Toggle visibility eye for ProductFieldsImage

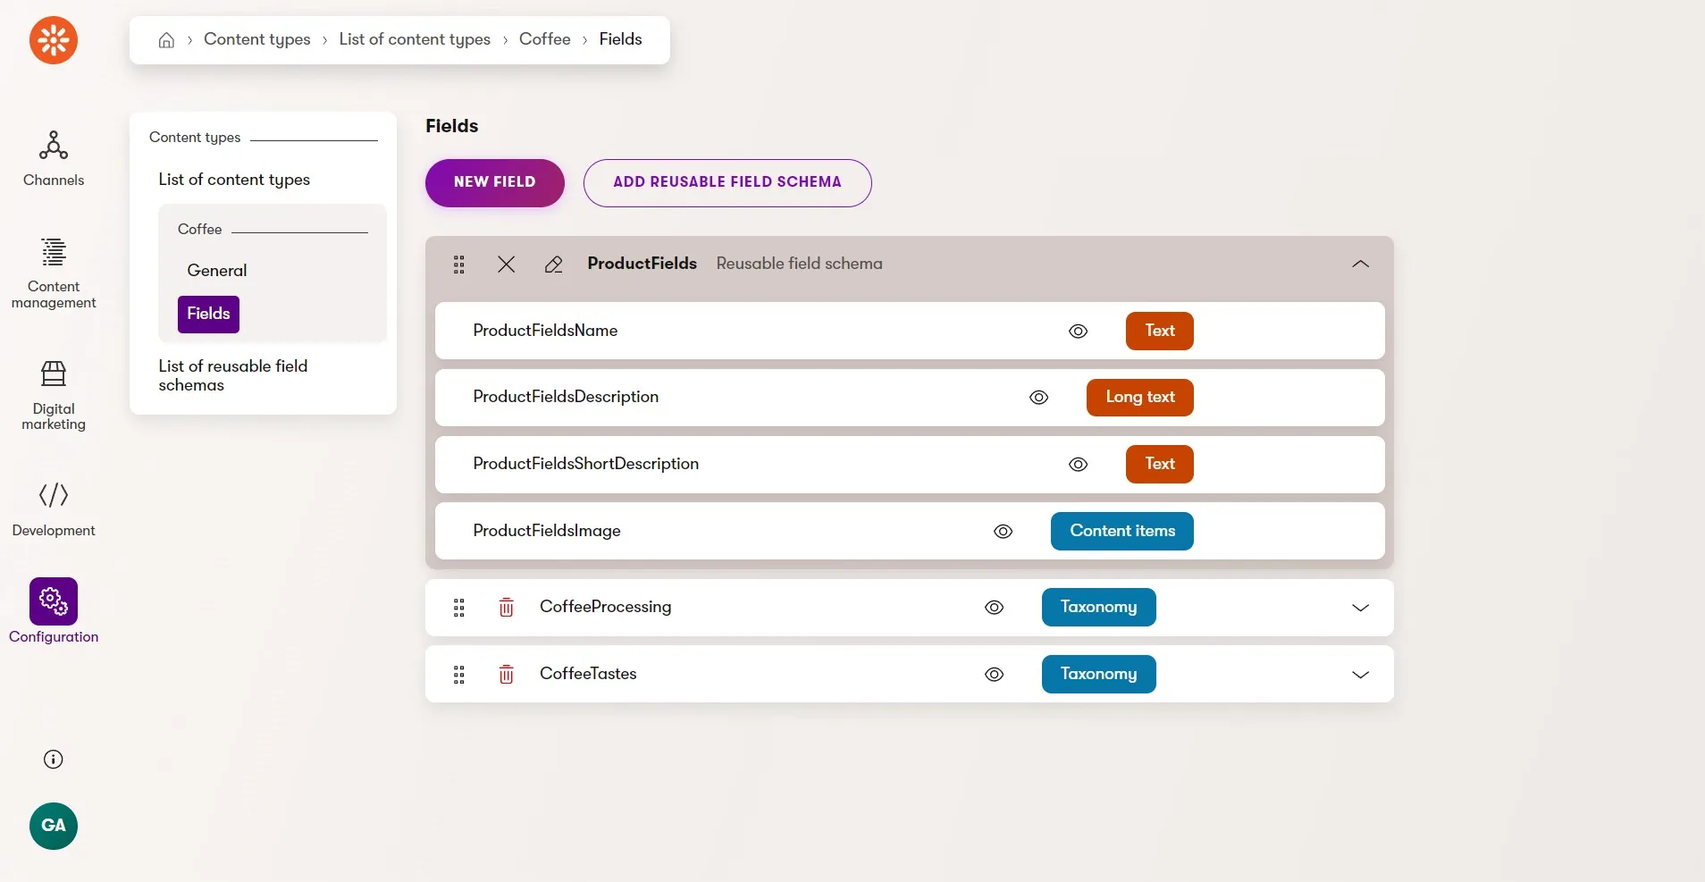coord(1004,532)
